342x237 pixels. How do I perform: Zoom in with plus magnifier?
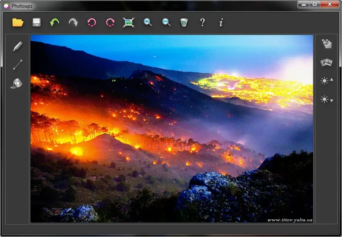(148, 22)
